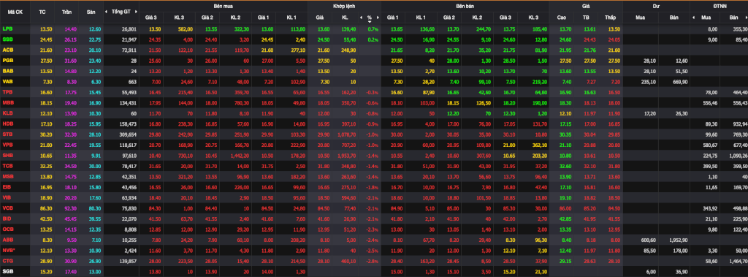Open the VPB ticker symbol
This screenshot has height=277, width=748.
point(7,144)
